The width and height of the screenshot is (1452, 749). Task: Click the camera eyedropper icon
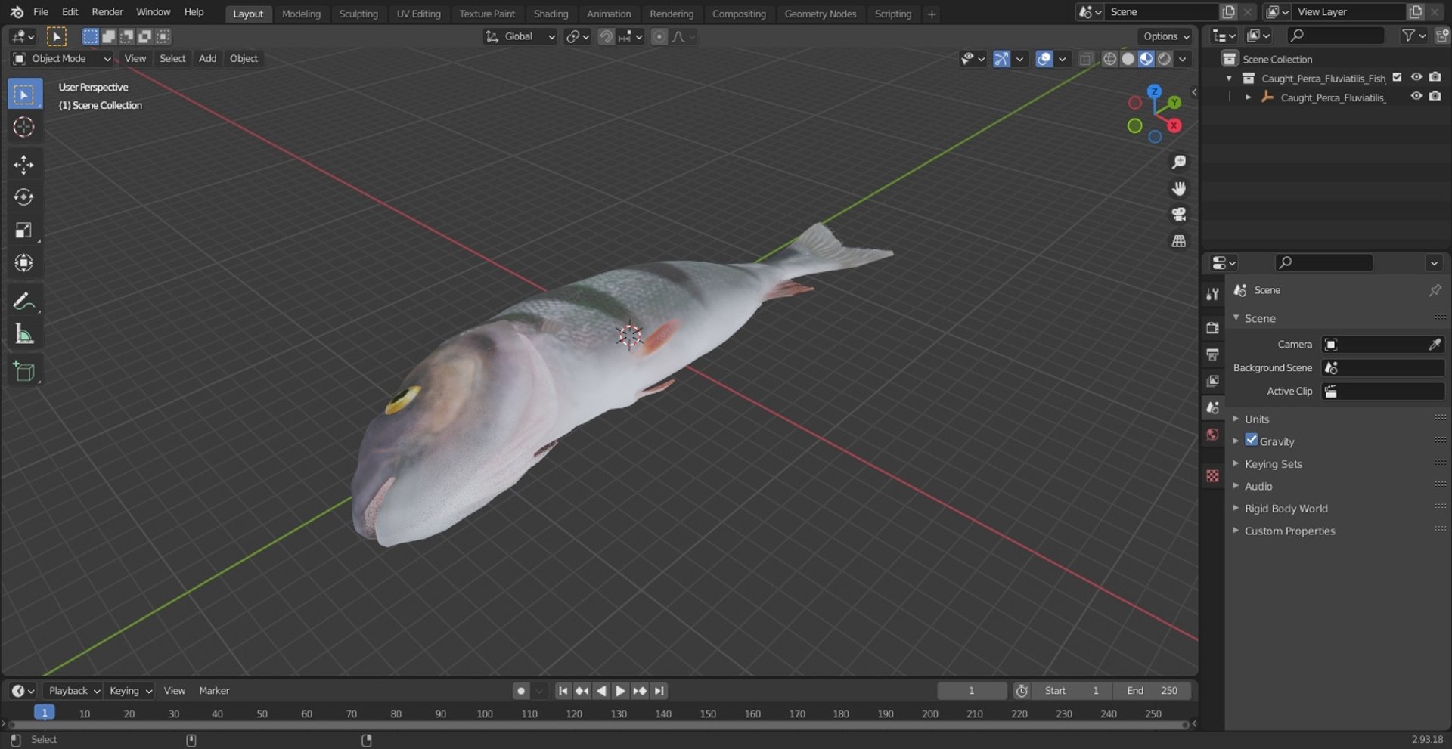[x=1435, y=345]
